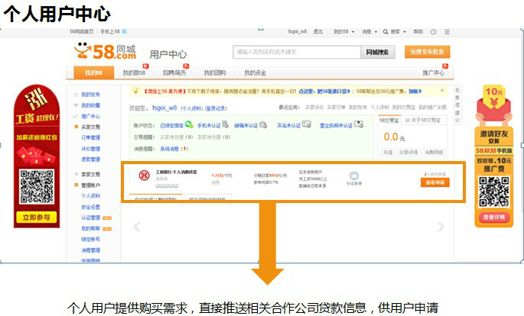Click QR code in left red banner
Viewport: 524px width, 316px height.
(37, 186)
